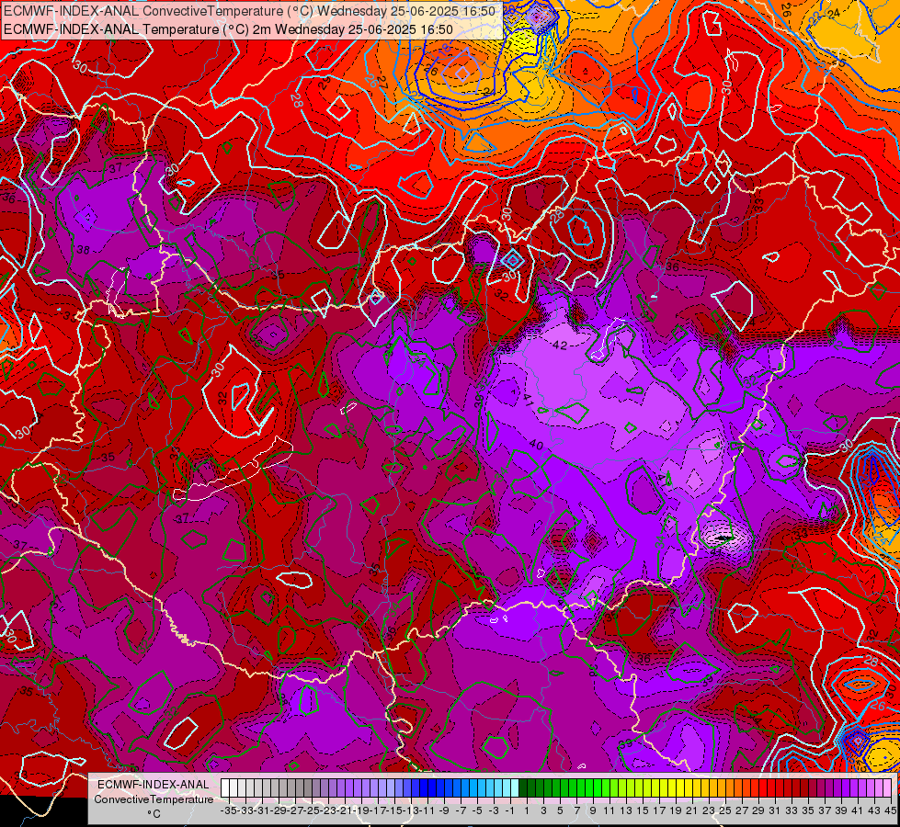The width and height of the screenshot is (900, 827).
Task: Click the Temperature 2m title line
Action: pyautogui.click(x=228, y=29)
